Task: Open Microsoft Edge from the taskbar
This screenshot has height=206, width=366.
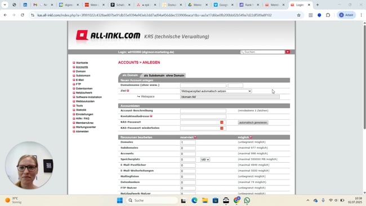Action: tap(194, 200)
